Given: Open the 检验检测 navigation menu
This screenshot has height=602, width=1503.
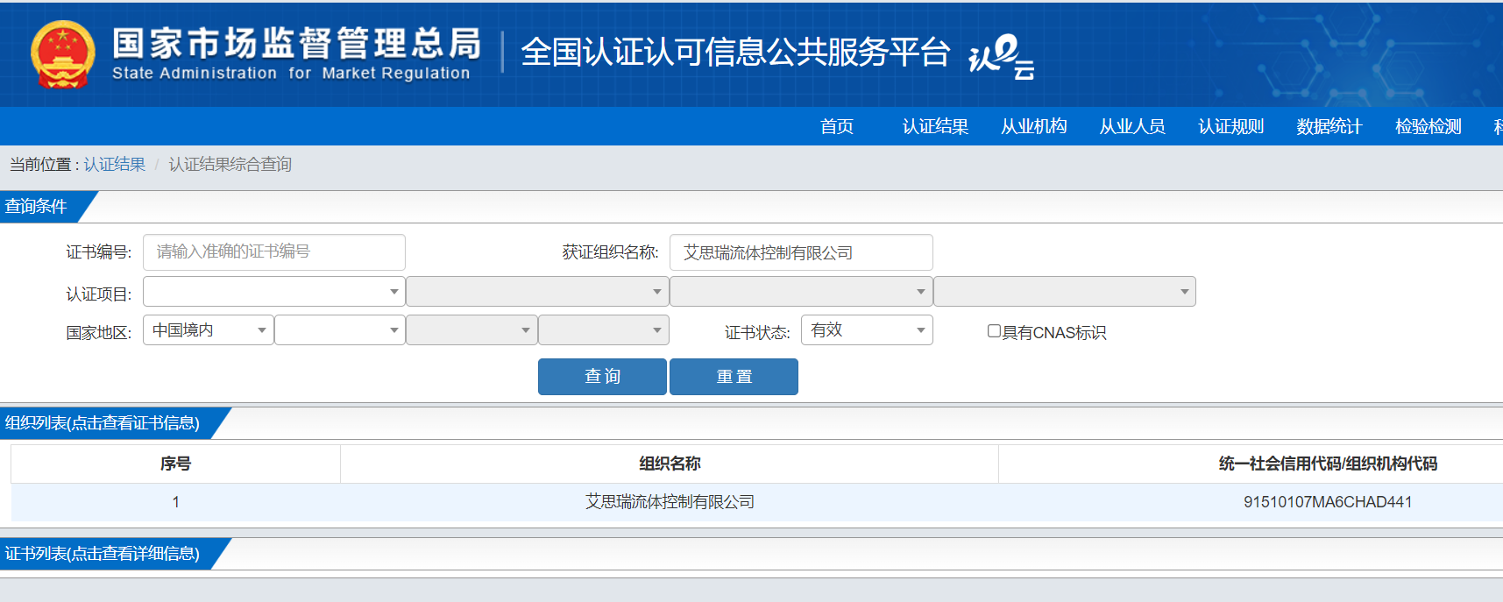Looking at the screenshot, I should [1429, 126].
